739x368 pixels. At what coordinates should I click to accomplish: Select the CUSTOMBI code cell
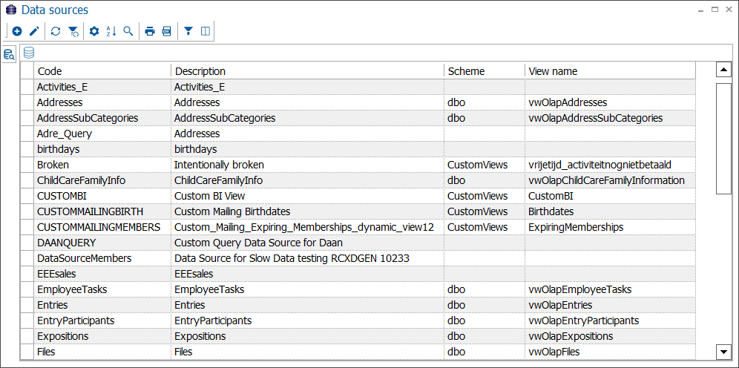pos(102,196)
